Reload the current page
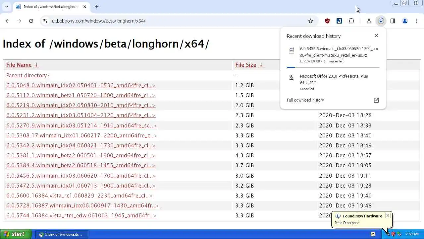This screenshot has width=424, height=239. (31, 21)
